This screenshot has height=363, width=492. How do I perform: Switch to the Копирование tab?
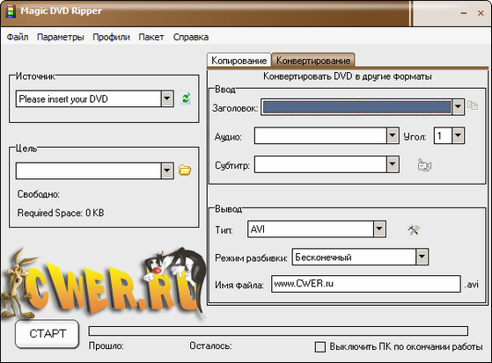pyautogui.click(x=239, y=60)
